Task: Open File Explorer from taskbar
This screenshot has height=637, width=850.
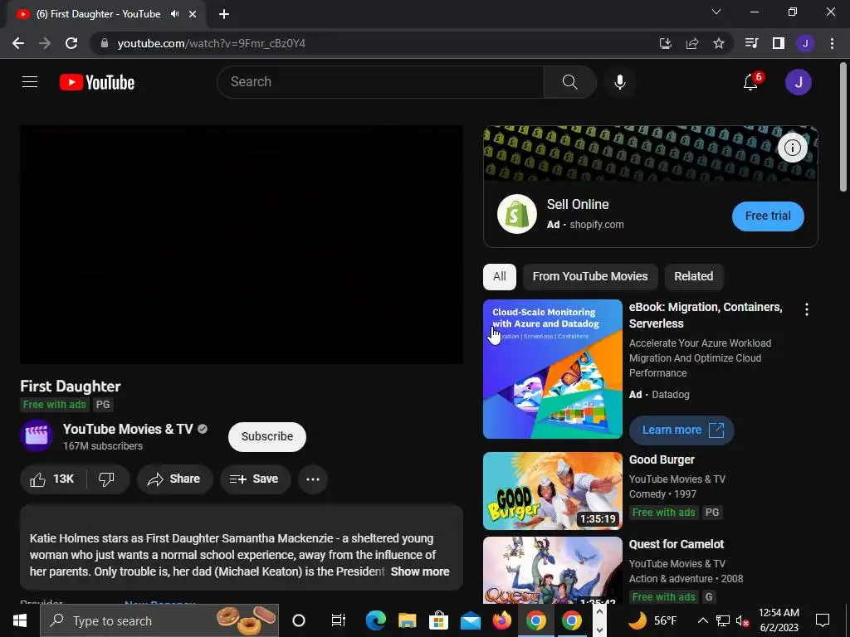Action: pyautogui.click(x=407, y=620)
